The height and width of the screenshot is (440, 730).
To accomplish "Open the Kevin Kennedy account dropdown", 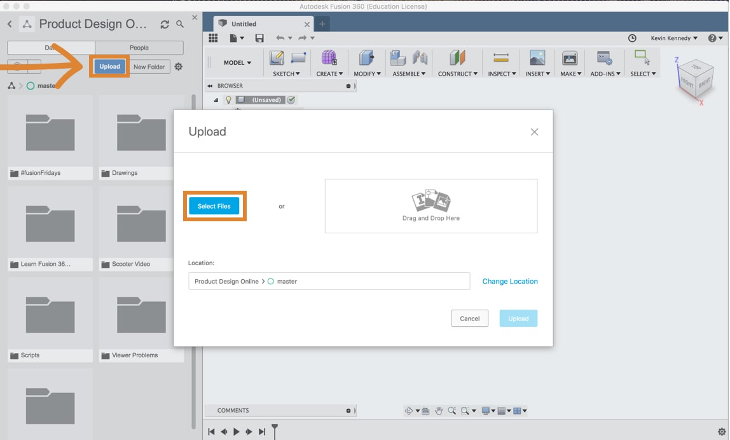I will pyautogui.click(x=674, y=38).
